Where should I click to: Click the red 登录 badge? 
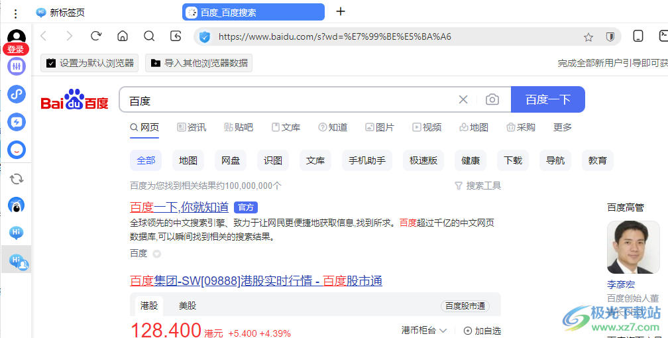(16, 50)
